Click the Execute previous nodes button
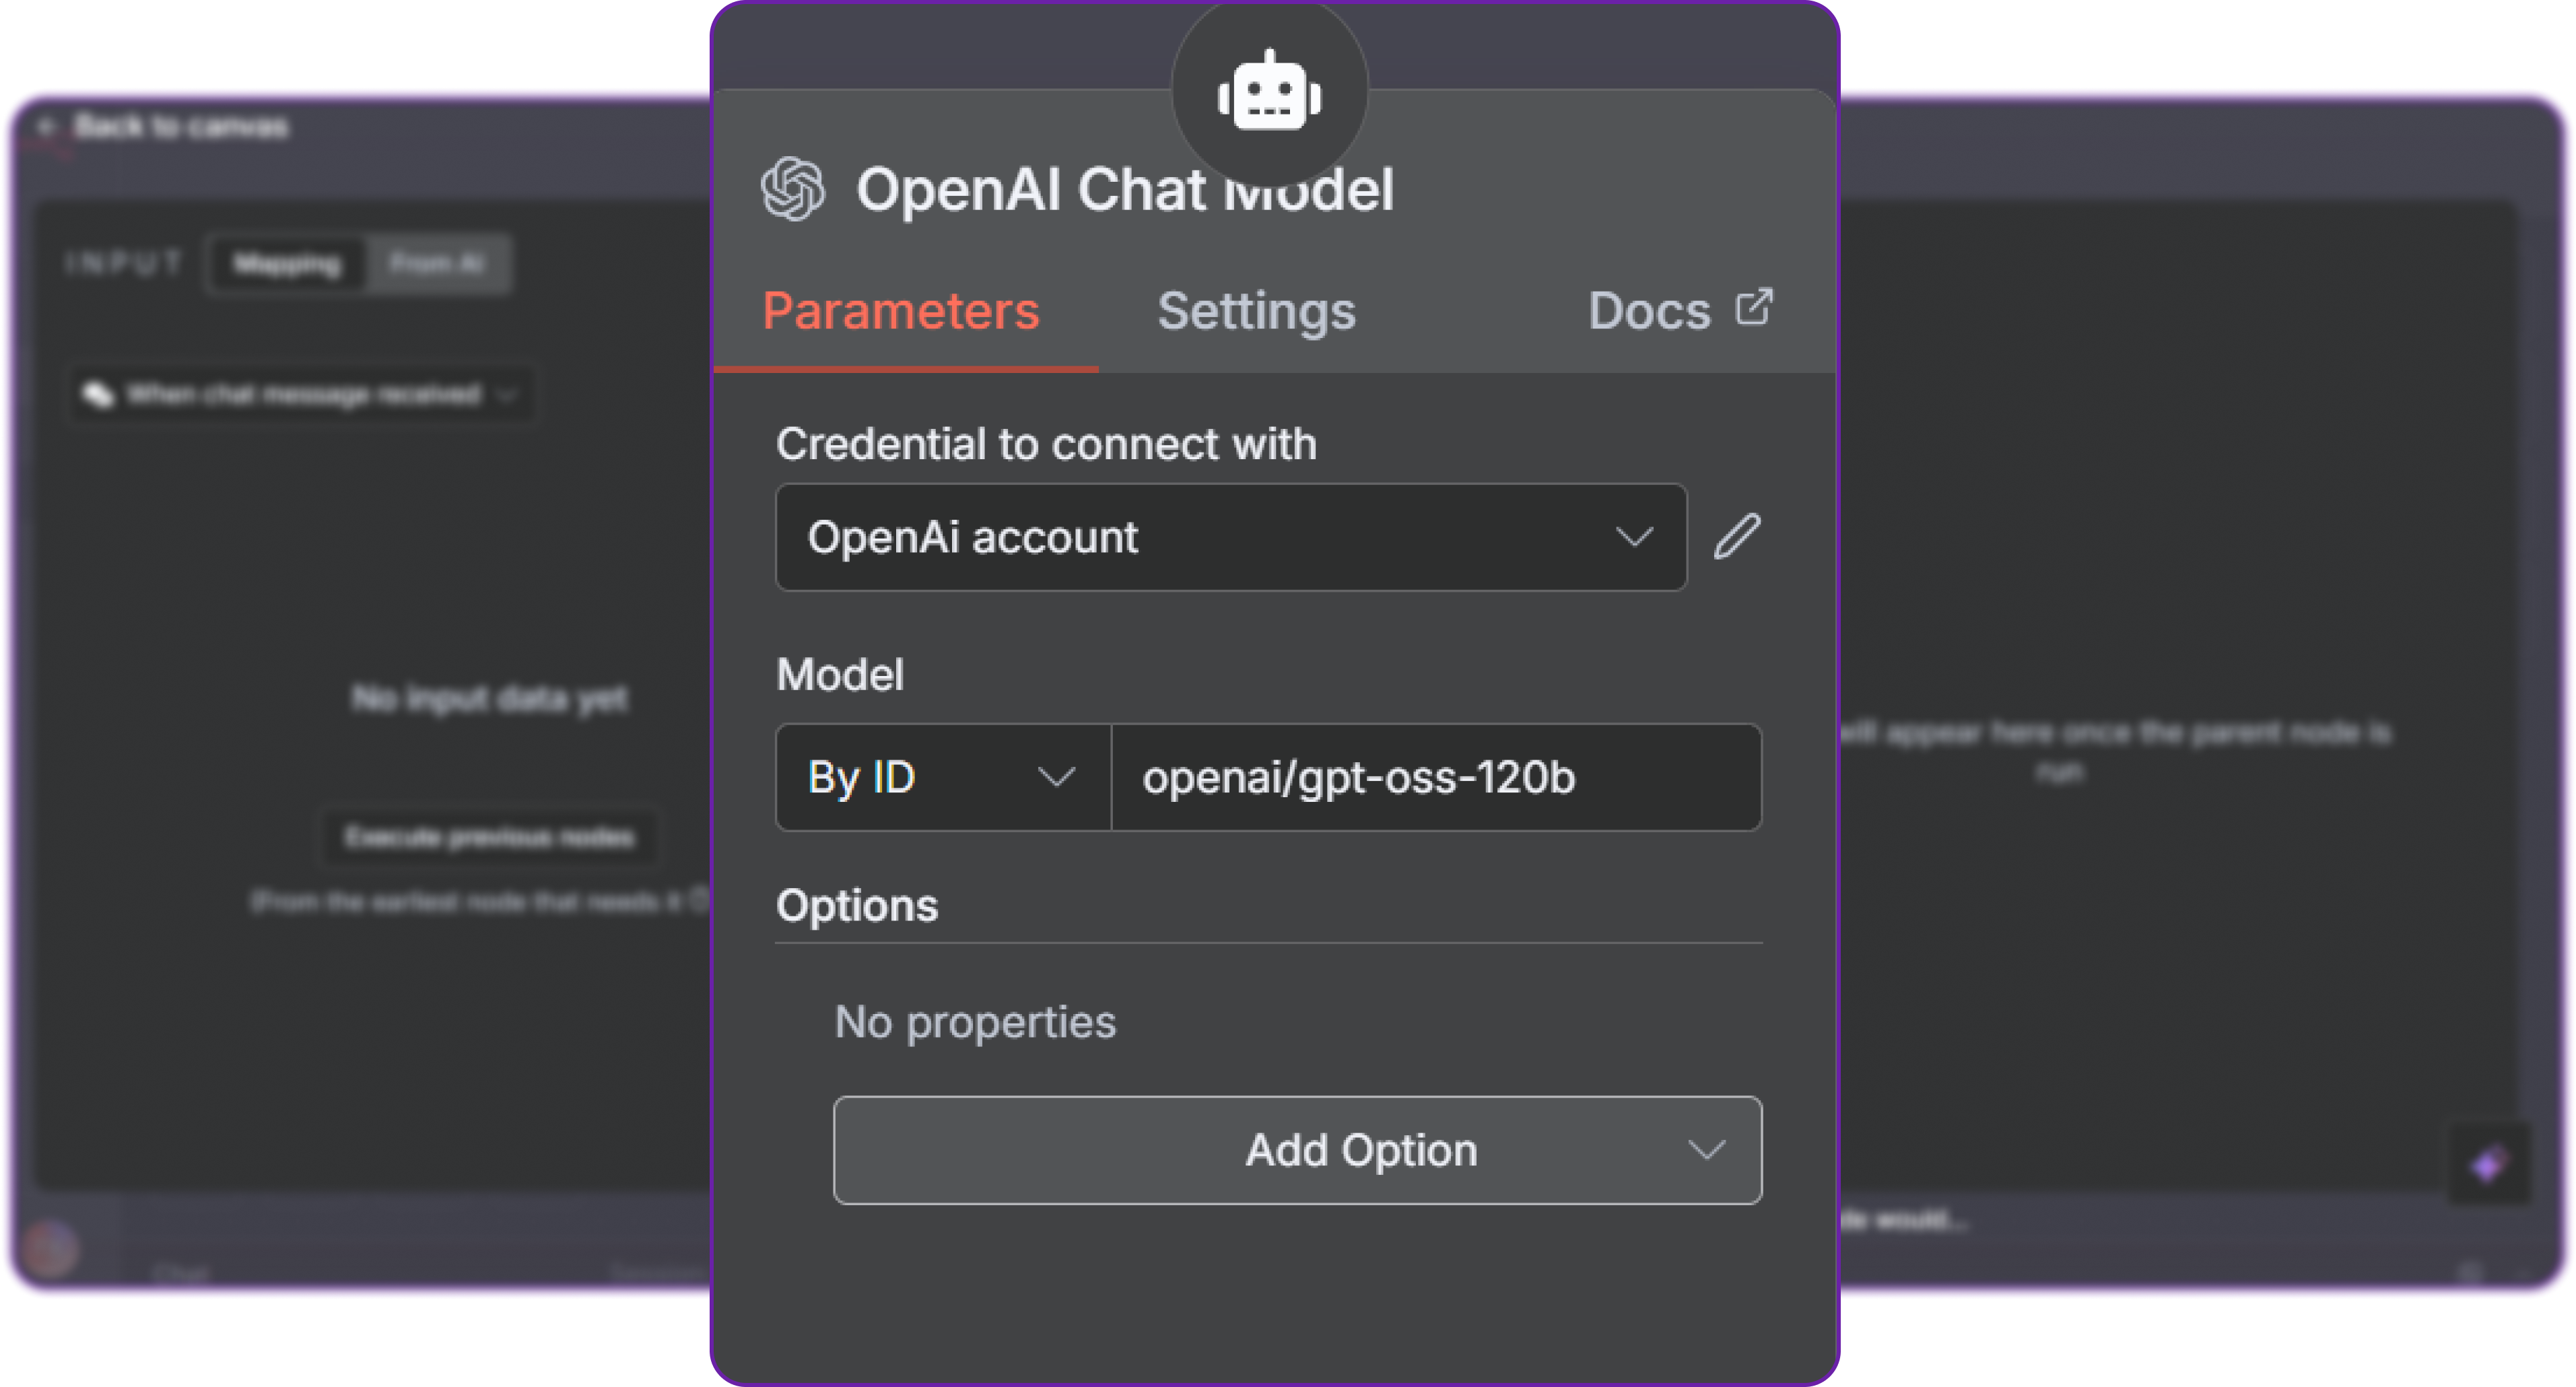This screenshot has height=1387, width=2576. (x=489, y=836)
